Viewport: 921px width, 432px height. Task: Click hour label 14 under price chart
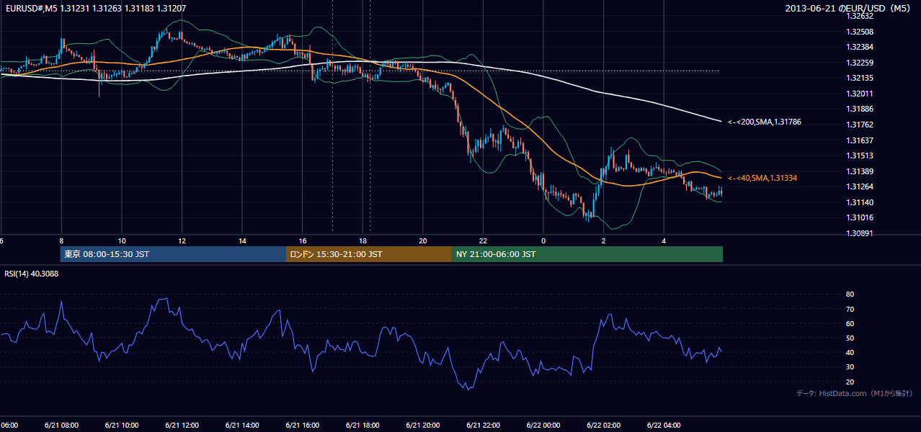click(x=242, y=240)
